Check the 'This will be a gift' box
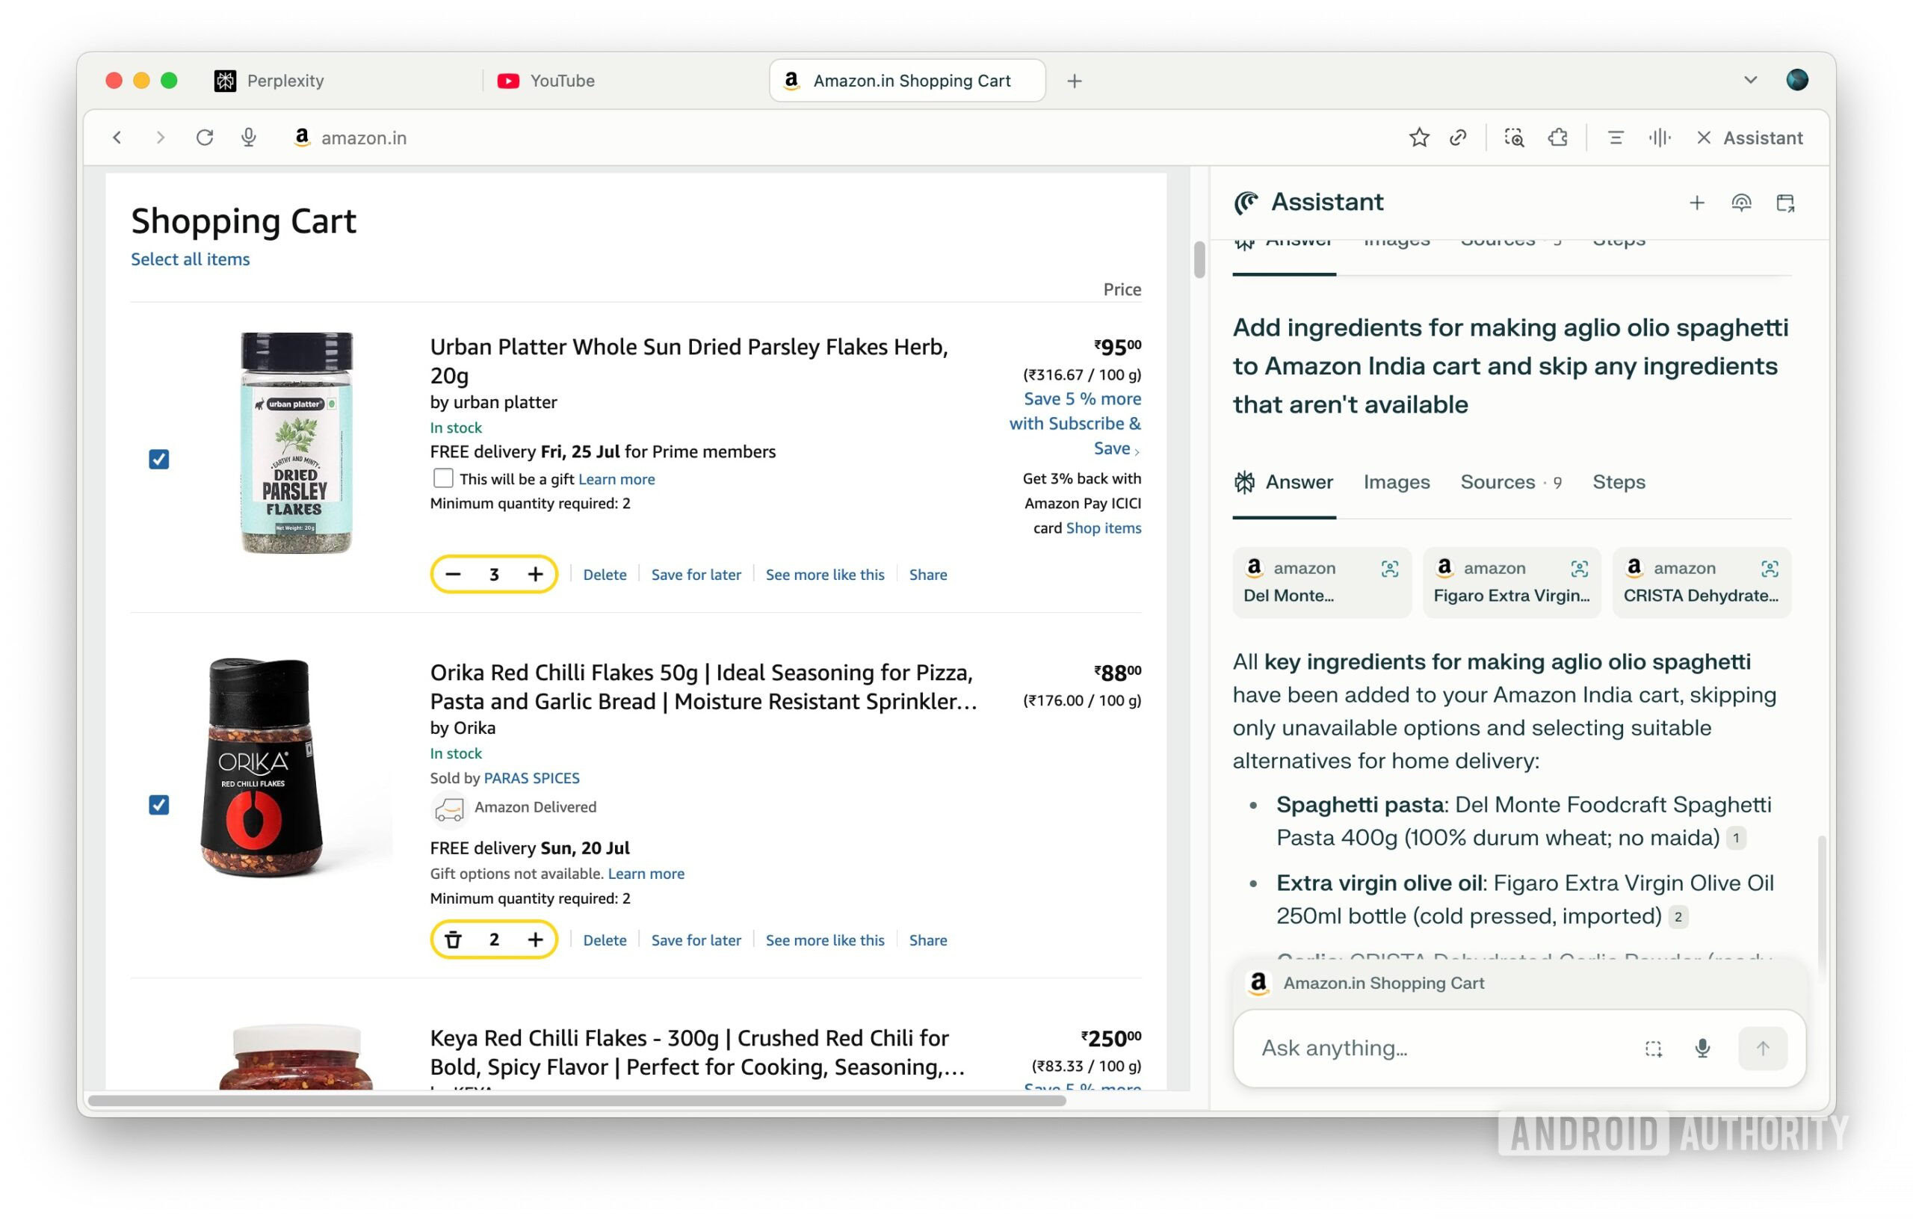Screen dimensions: 1913x1219 tap(443, 478)
